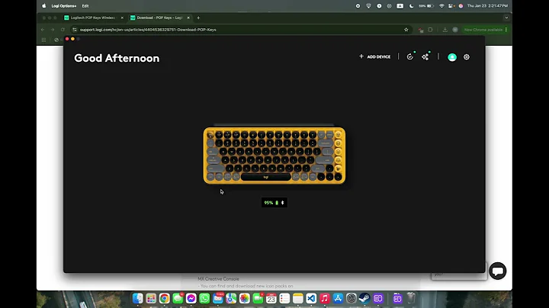Open Steam from the dock
The width and height of the screenshot is (549, 308).
click(364, 299)
